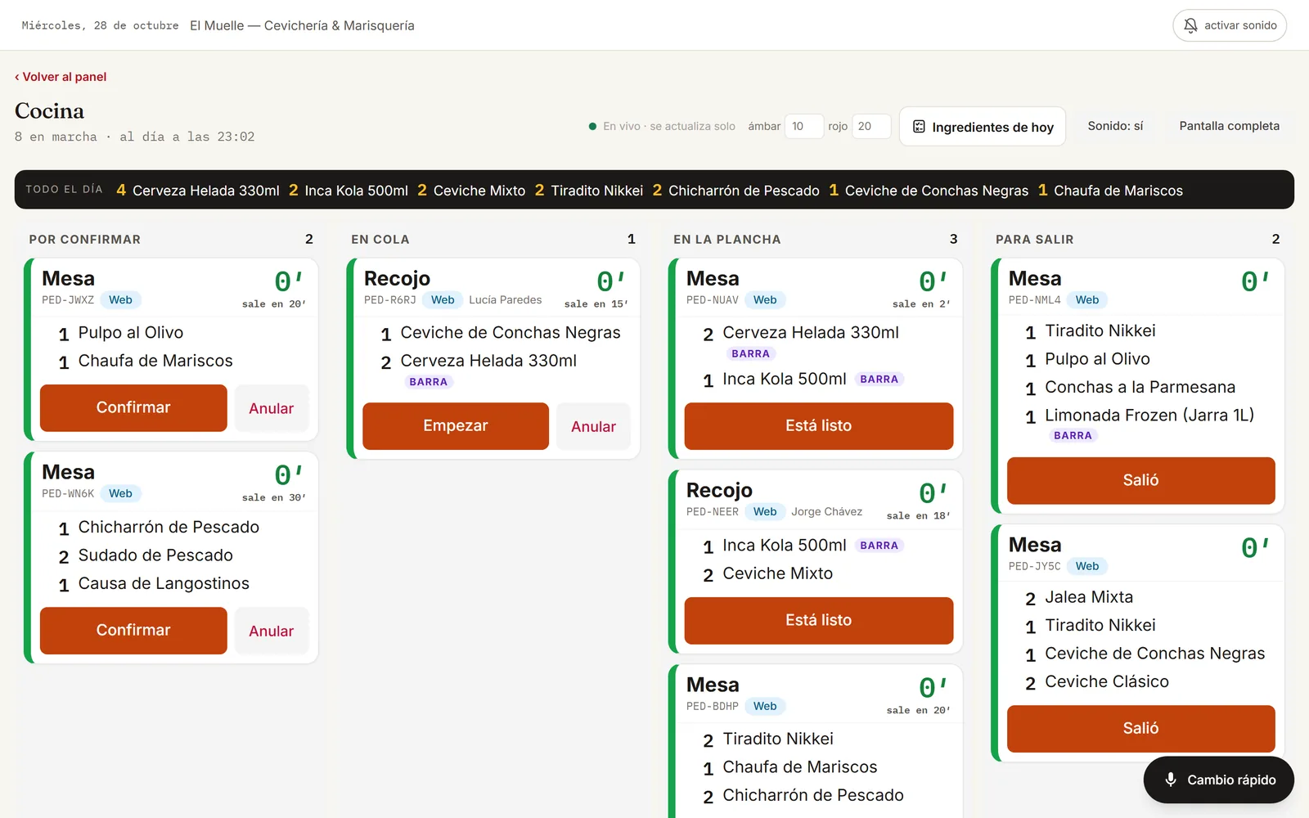The image size is (1309, 818).
Task: Click Jalea Mixta item
Action: click(1089, 597)
